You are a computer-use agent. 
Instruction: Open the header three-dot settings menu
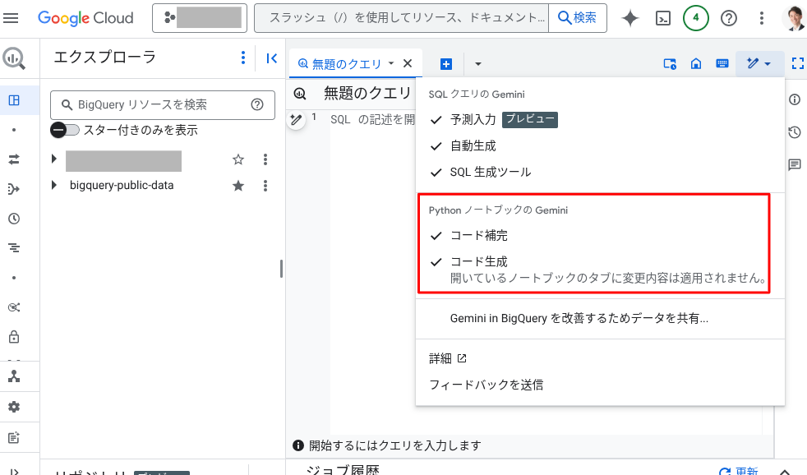pyautogui.click(x=762, y=18)
